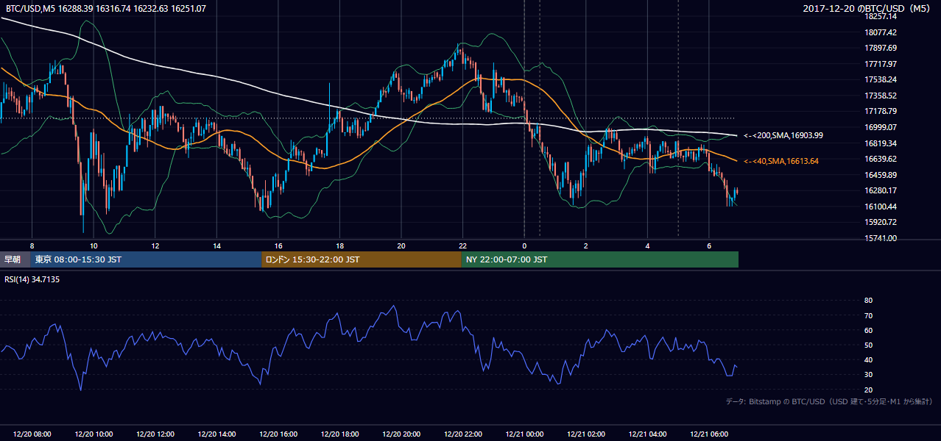Click RSI scale value 50

(868, 345)
